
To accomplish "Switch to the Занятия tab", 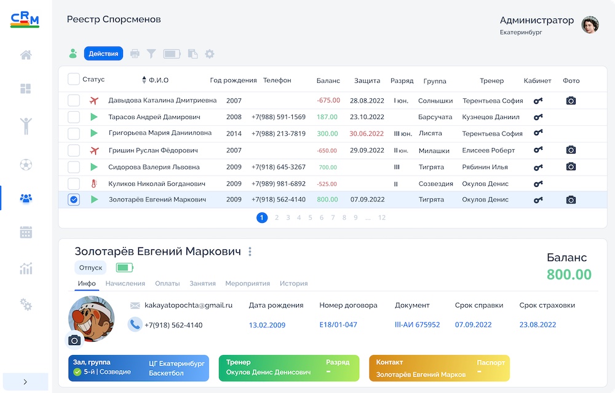I will pyautogui.click(x=202, y=284).
